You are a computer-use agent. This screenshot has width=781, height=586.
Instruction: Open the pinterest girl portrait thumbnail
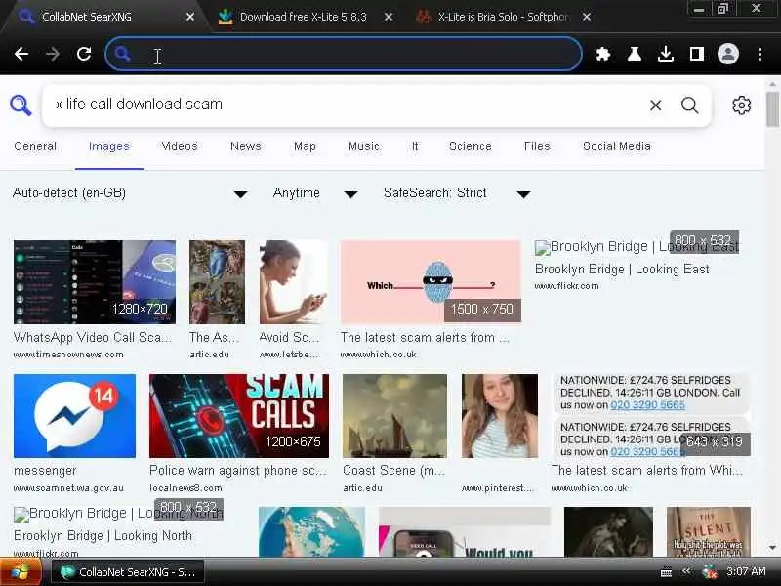[x=500, y=416]
